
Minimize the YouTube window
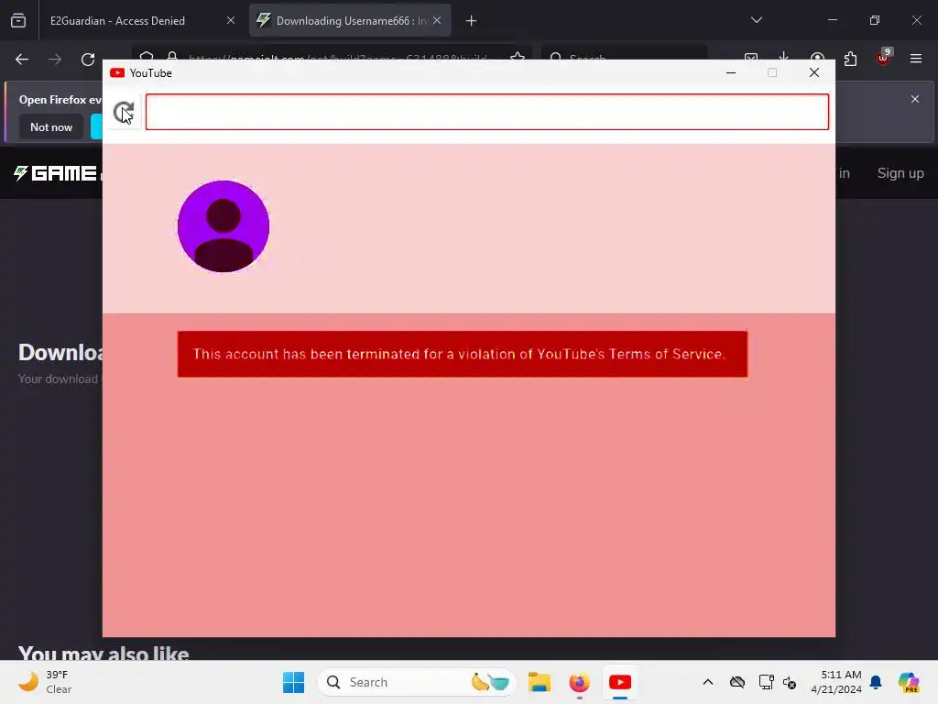tap(730, 72)
